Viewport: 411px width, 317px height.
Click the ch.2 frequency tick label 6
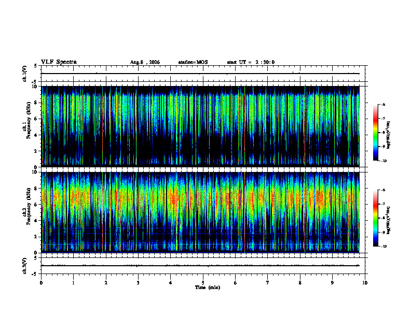[x=35, y=205]
